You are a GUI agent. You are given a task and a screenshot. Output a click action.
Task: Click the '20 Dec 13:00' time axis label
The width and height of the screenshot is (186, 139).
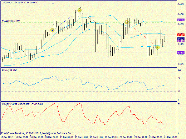pos(126,137)
